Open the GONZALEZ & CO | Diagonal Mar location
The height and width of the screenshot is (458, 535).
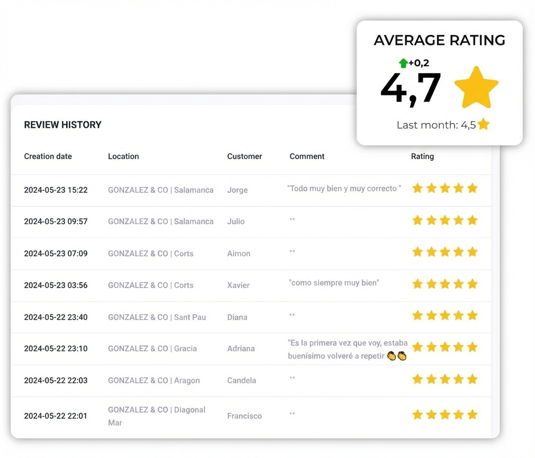point(157,410)
